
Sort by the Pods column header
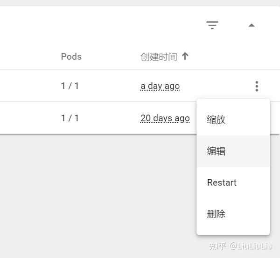[x=71, y=57]
